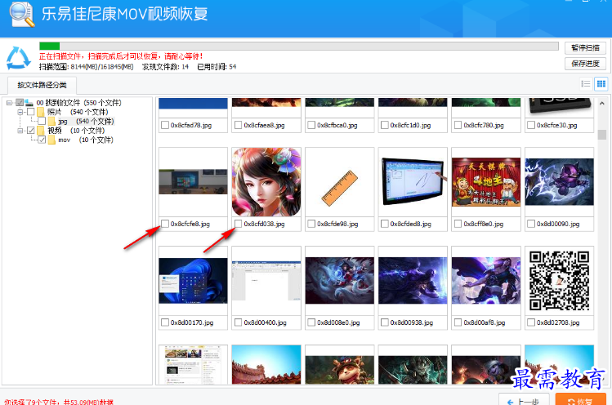The height and width of the screenshot is (405, 612).
Task: Toggle the 照片 folder checkbox
Action: click(x=31, y=112)
